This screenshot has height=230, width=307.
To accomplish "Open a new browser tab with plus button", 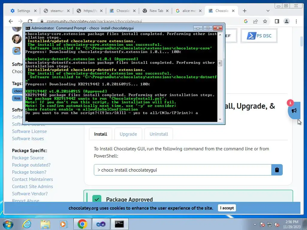I will tap(245, 11).
